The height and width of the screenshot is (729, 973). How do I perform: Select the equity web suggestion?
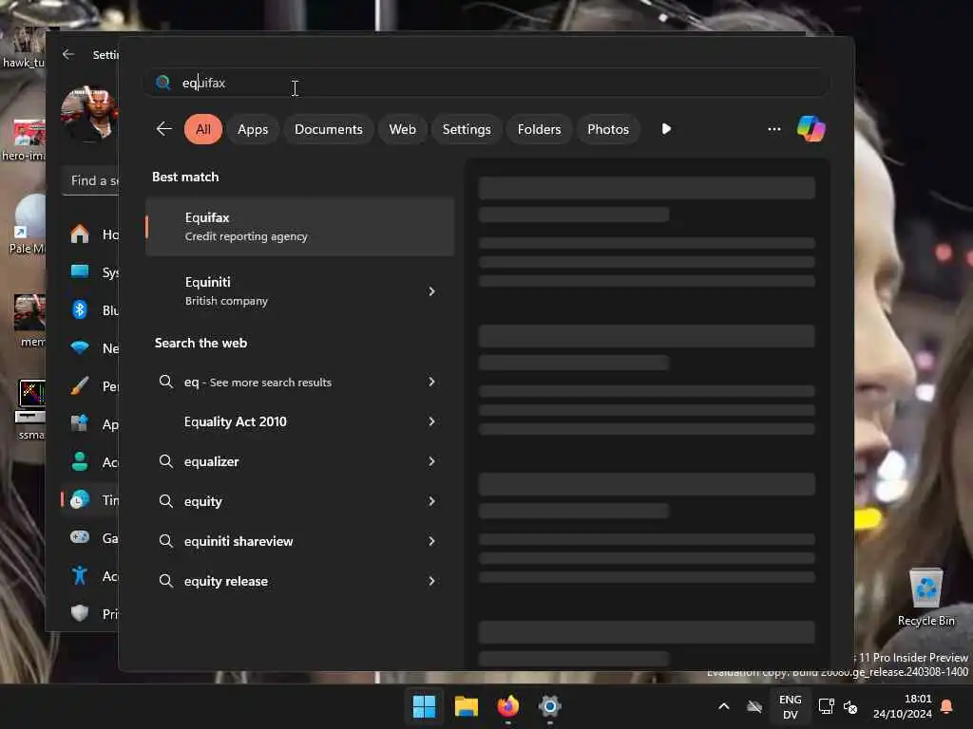coord(299,501)
